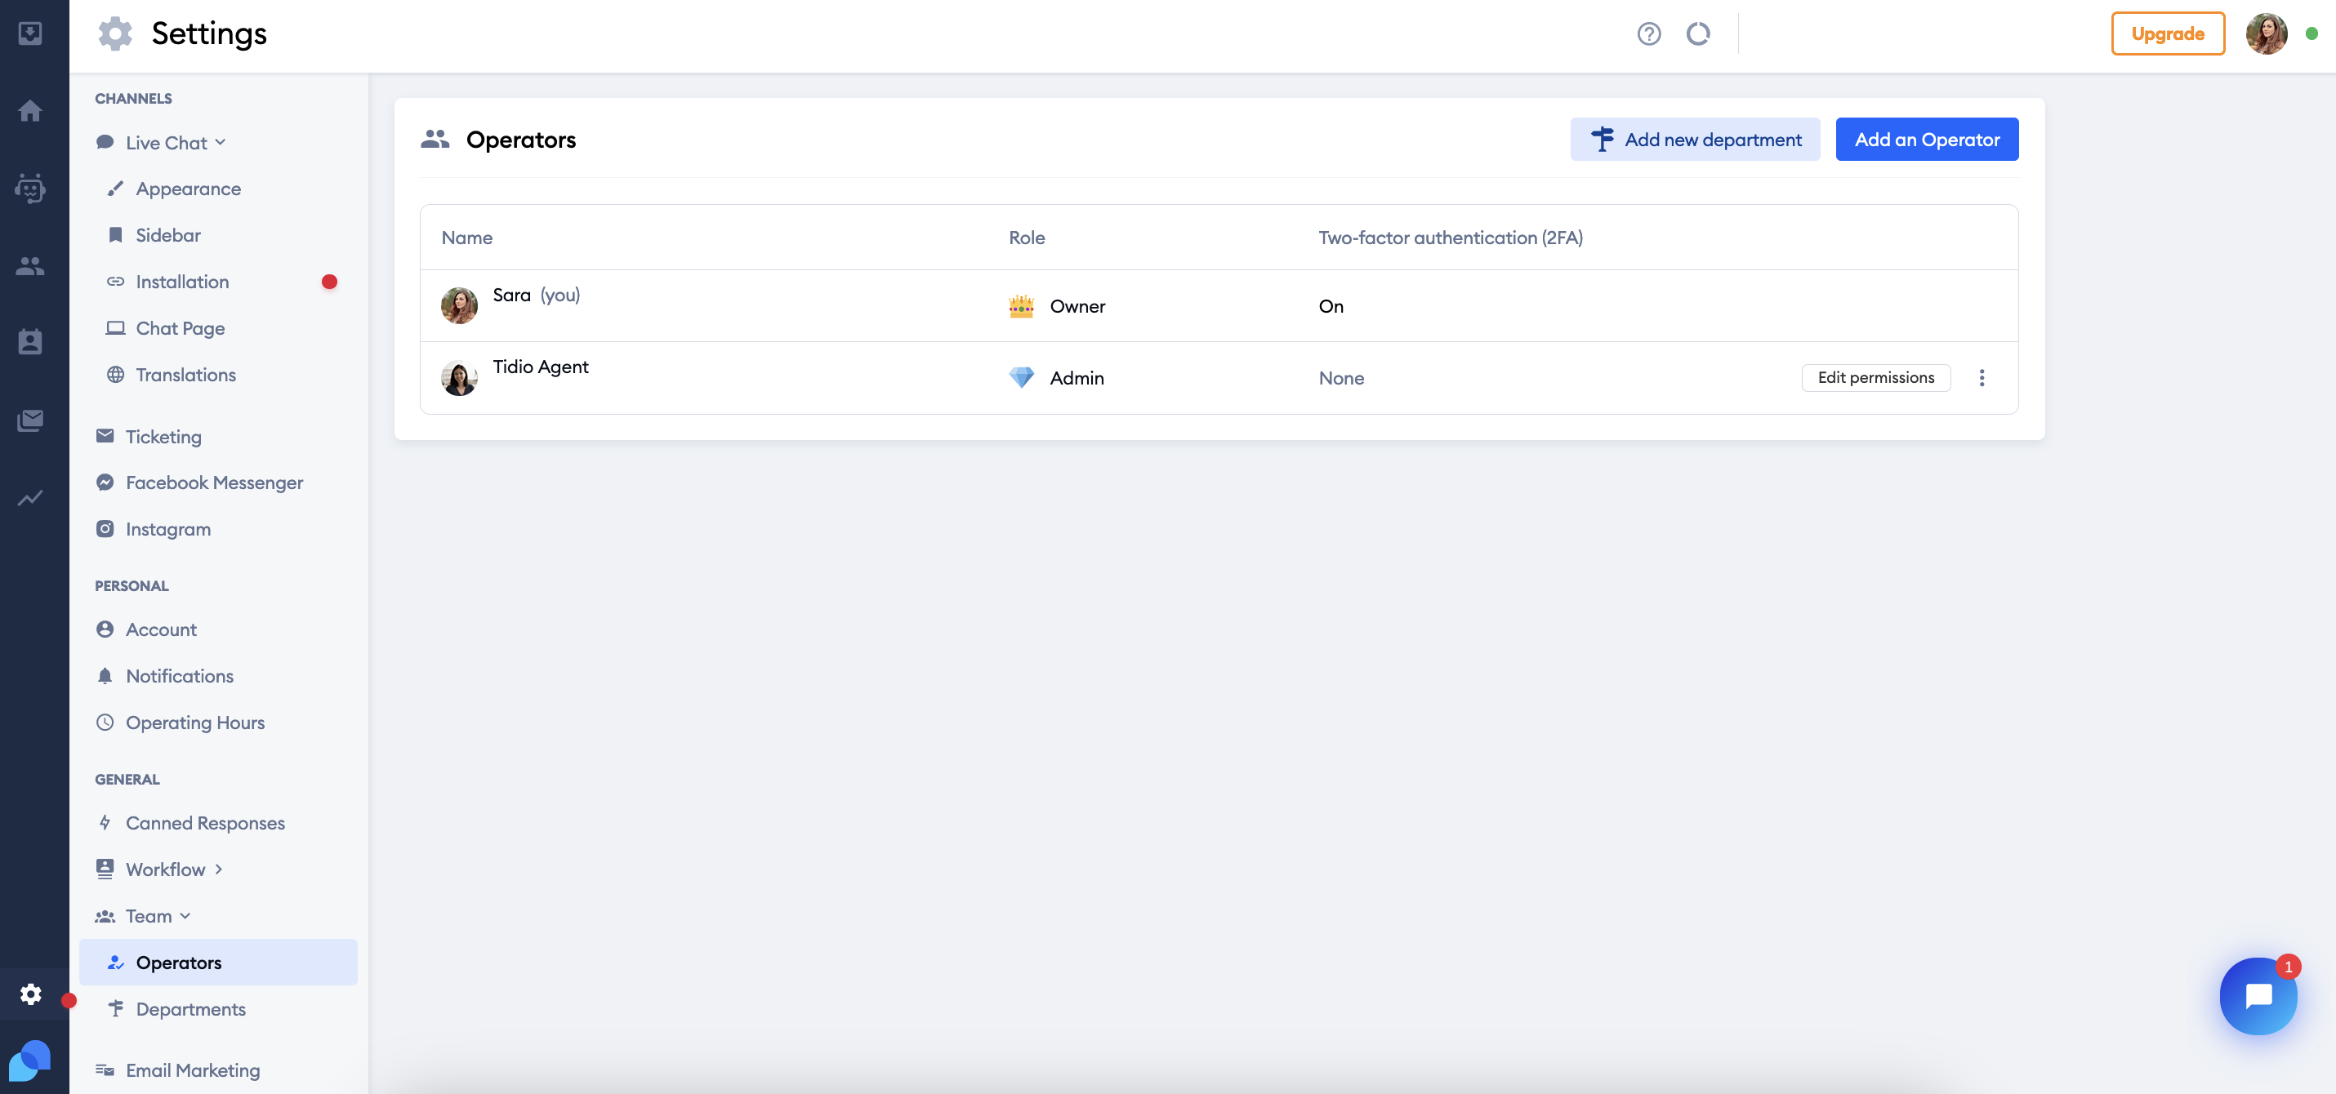Screen dimensions: 2336x1094
Task: Open Instagram channel settings
Action: tap(167, 528)
